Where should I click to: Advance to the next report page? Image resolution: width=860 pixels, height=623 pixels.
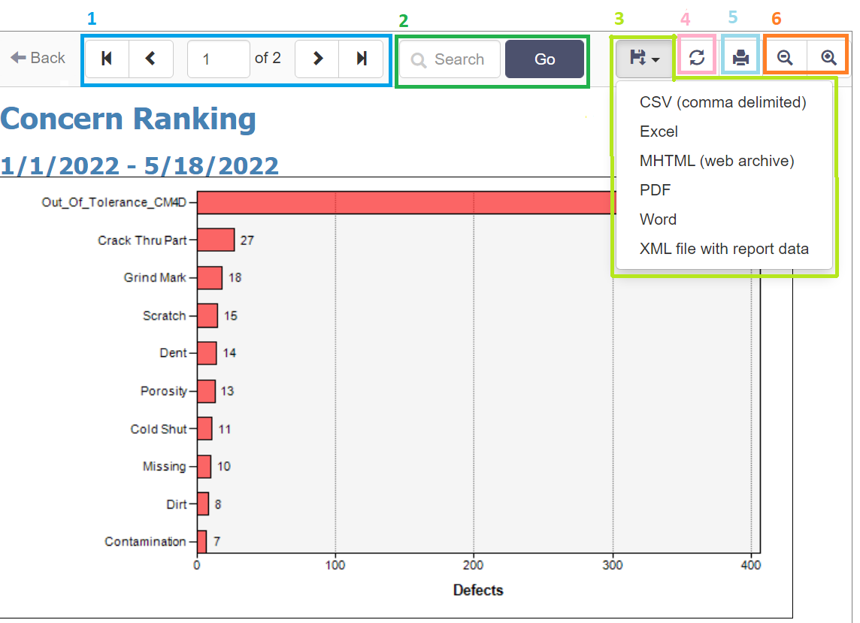click(x=317, y=59)
